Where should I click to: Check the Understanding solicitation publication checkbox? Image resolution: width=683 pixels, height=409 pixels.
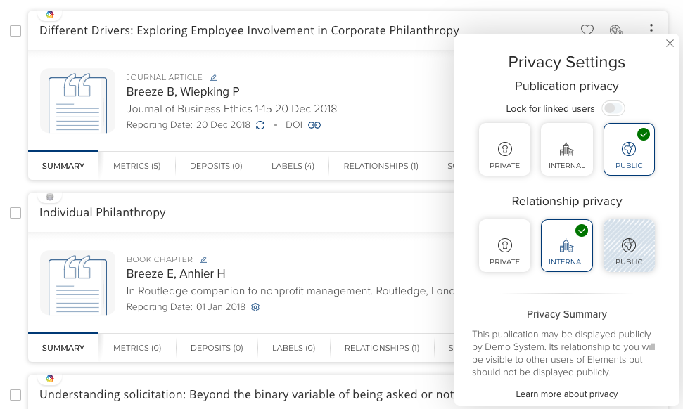[x=15, y=394]
